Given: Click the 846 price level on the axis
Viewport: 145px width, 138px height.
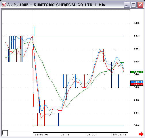Looking at the screenshot, I should [x=136, y=49].
